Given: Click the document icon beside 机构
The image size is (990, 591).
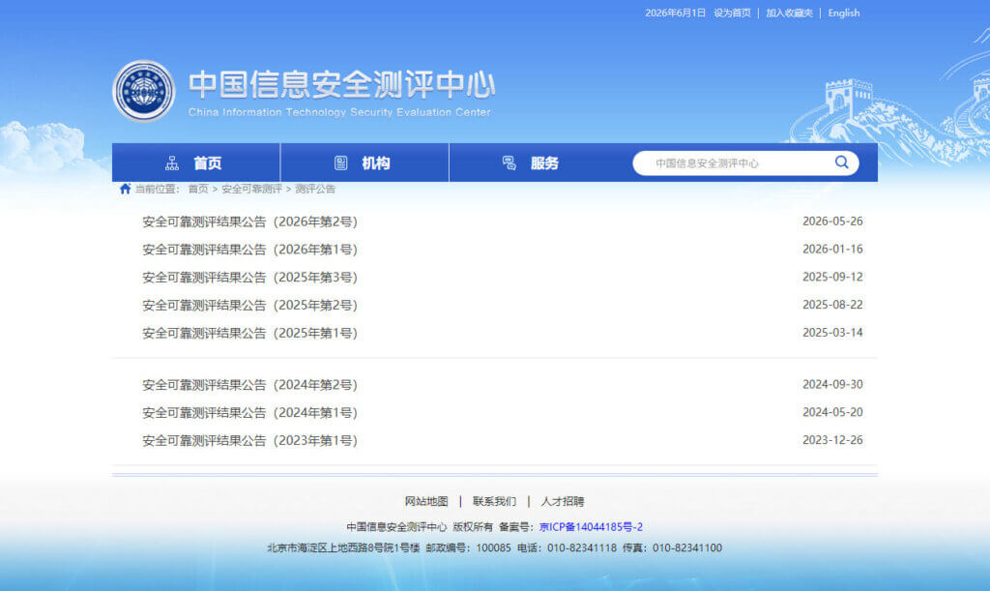Looking at the screenshot, I should coord(341,163).
